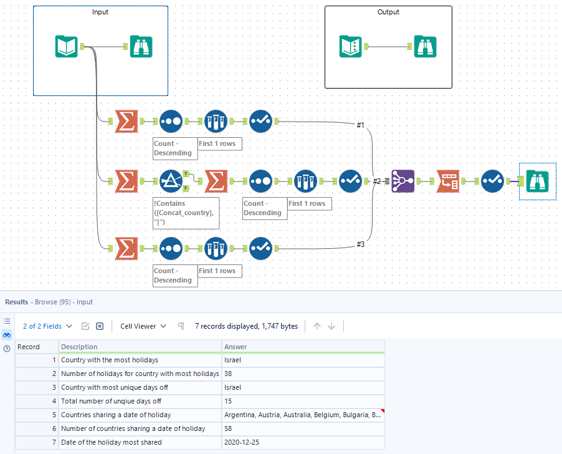Open the 2 of 2 Fields dropdown
562x454 pixels.
click(48, 326)
